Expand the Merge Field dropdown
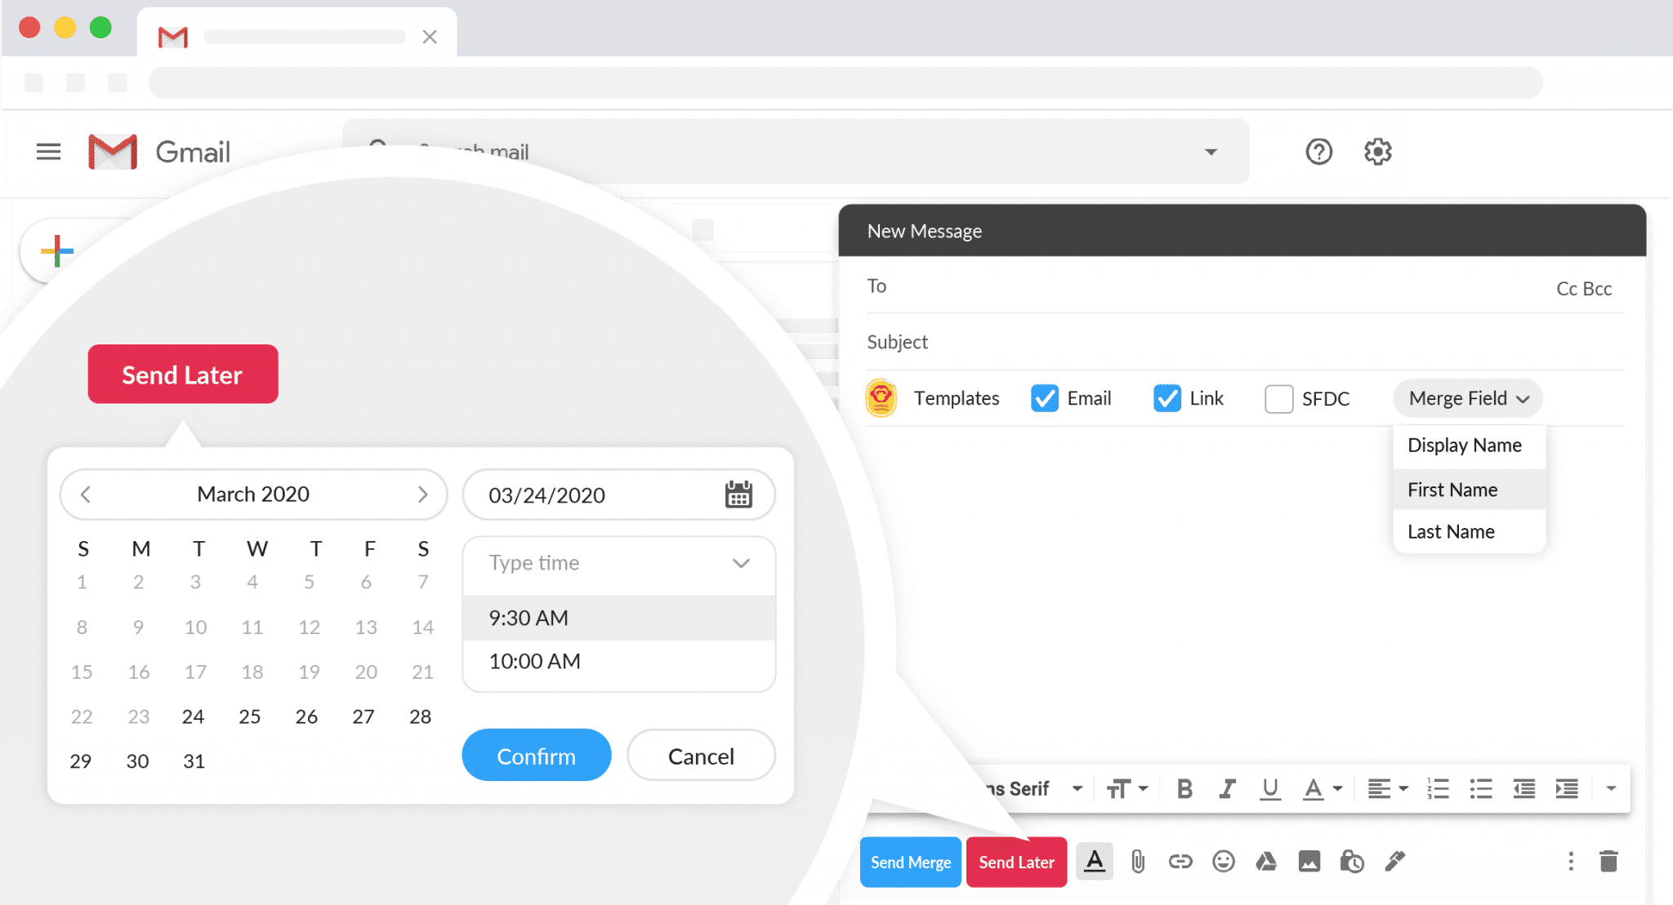The image size is (1673, 905). 1468,397
